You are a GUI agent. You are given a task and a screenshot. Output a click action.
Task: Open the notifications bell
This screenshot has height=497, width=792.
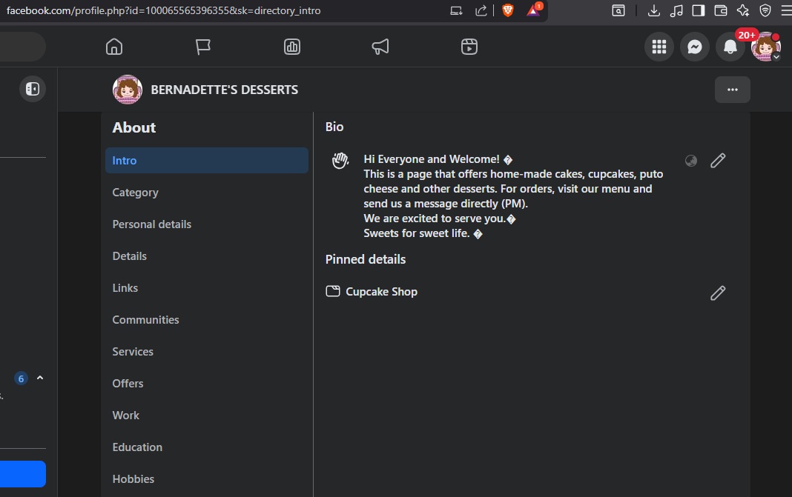pyautogui.click(x=730, y=47)
